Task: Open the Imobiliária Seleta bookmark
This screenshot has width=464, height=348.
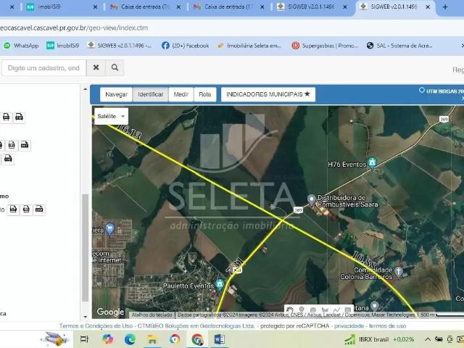Action: tap(249, 46)
